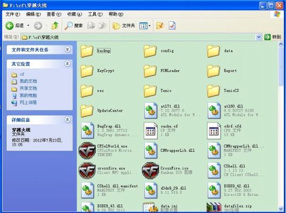Open the address bar dropdown arrow
The height and width of the screenshot is (213, 286).
click(259, 37)
